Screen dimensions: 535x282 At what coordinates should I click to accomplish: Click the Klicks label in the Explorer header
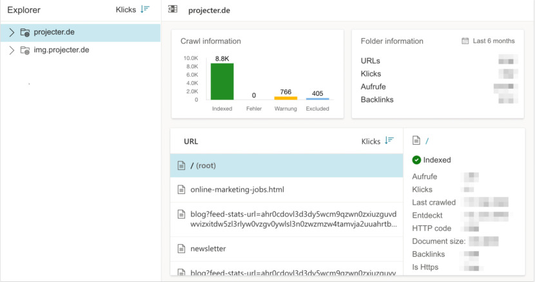[126, 10]
